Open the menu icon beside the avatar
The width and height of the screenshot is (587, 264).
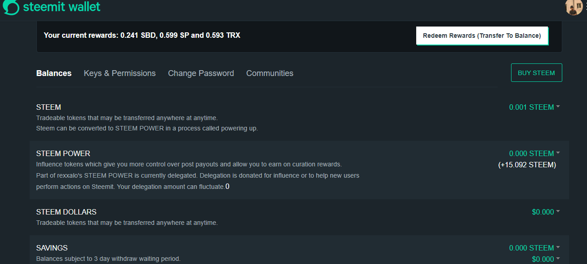coord(585,7)
